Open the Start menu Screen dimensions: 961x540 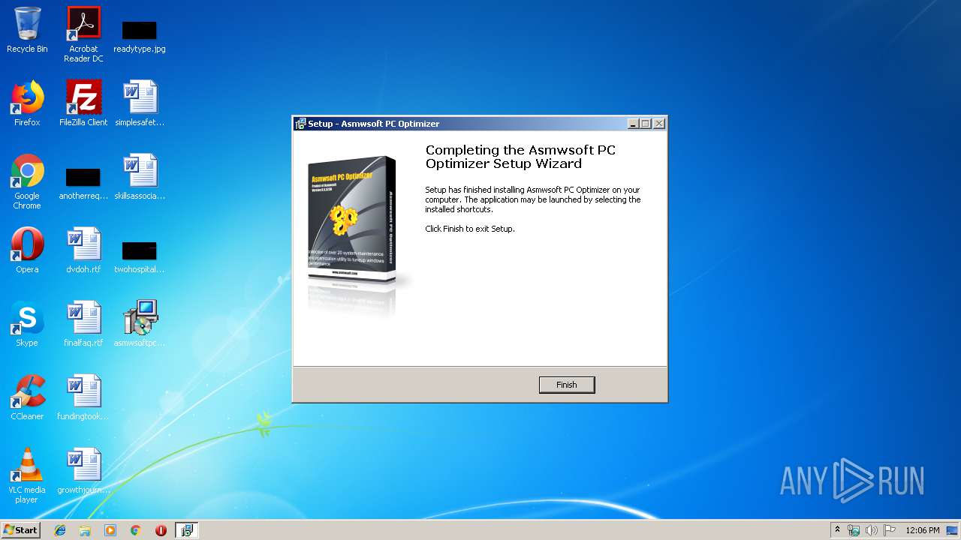click(x=21, y=530)
